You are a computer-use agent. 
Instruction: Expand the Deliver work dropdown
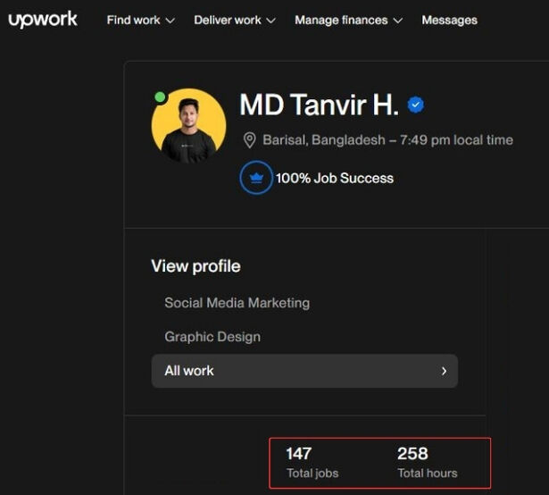tap(234, 20)
